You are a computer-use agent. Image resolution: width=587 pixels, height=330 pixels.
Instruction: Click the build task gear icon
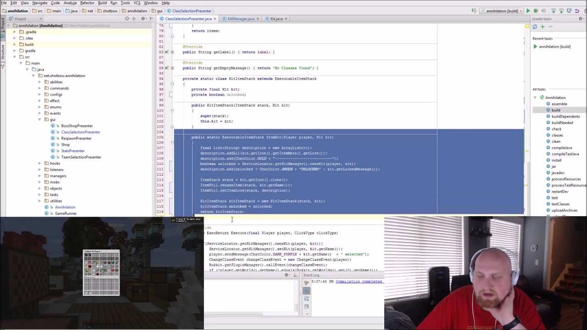(548, 110)
